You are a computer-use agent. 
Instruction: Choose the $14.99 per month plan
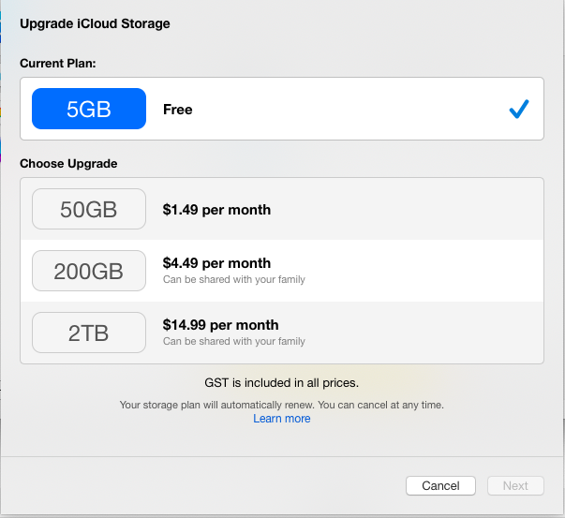(x=220, y=325)
